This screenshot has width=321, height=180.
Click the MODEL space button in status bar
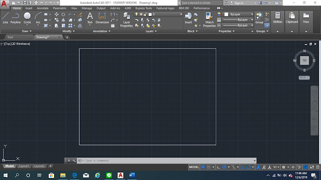tap(194, 167)
